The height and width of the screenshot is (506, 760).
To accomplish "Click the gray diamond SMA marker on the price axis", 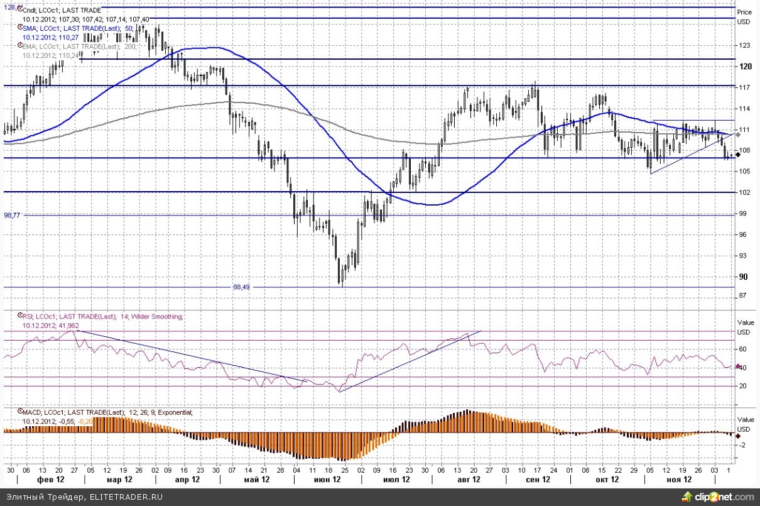I will [739, 135].
